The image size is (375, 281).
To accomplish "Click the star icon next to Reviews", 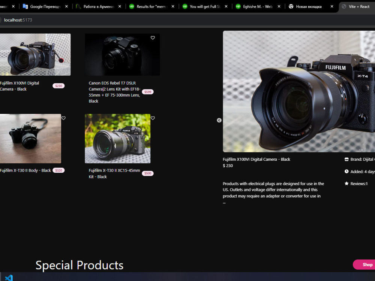I will pyautogui.click(x=346, y=184).
